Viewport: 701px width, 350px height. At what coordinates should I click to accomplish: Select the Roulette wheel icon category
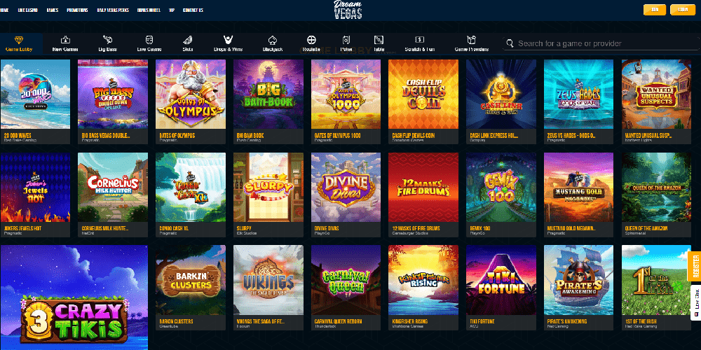[312, 43]
